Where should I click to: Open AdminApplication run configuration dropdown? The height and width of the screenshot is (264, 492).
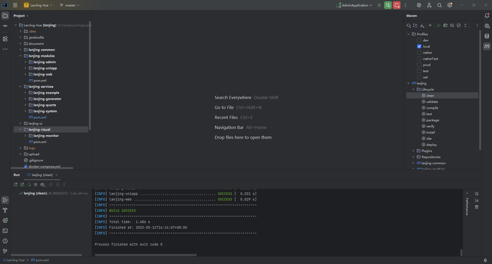[x=354, y=5]
